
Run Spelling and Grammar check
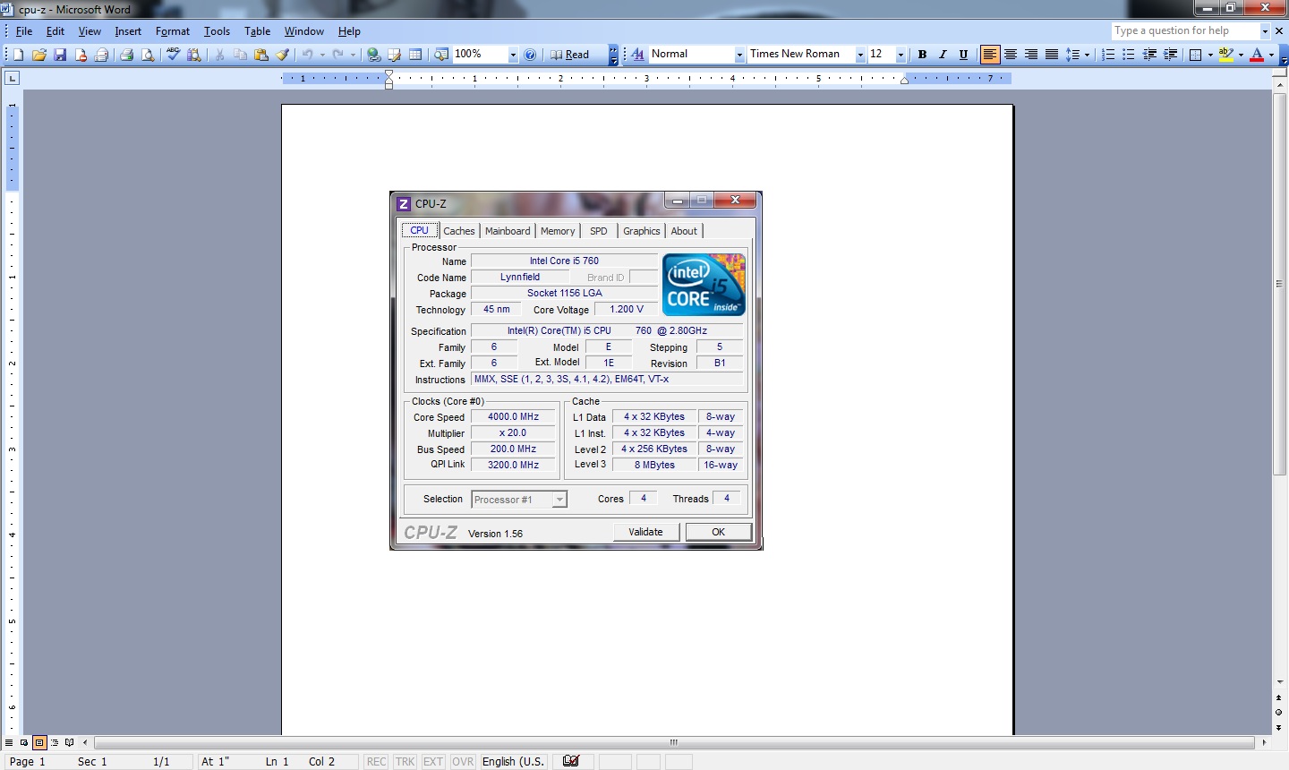tap(173, 55)
